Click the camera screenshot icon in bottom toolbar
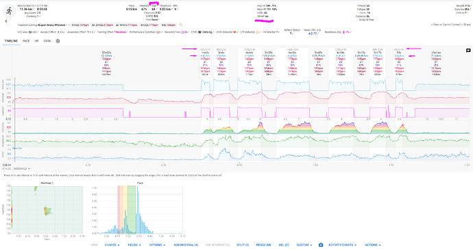This screenshot has width=473, height=249. pyautogui.click(x=321, y=245)
